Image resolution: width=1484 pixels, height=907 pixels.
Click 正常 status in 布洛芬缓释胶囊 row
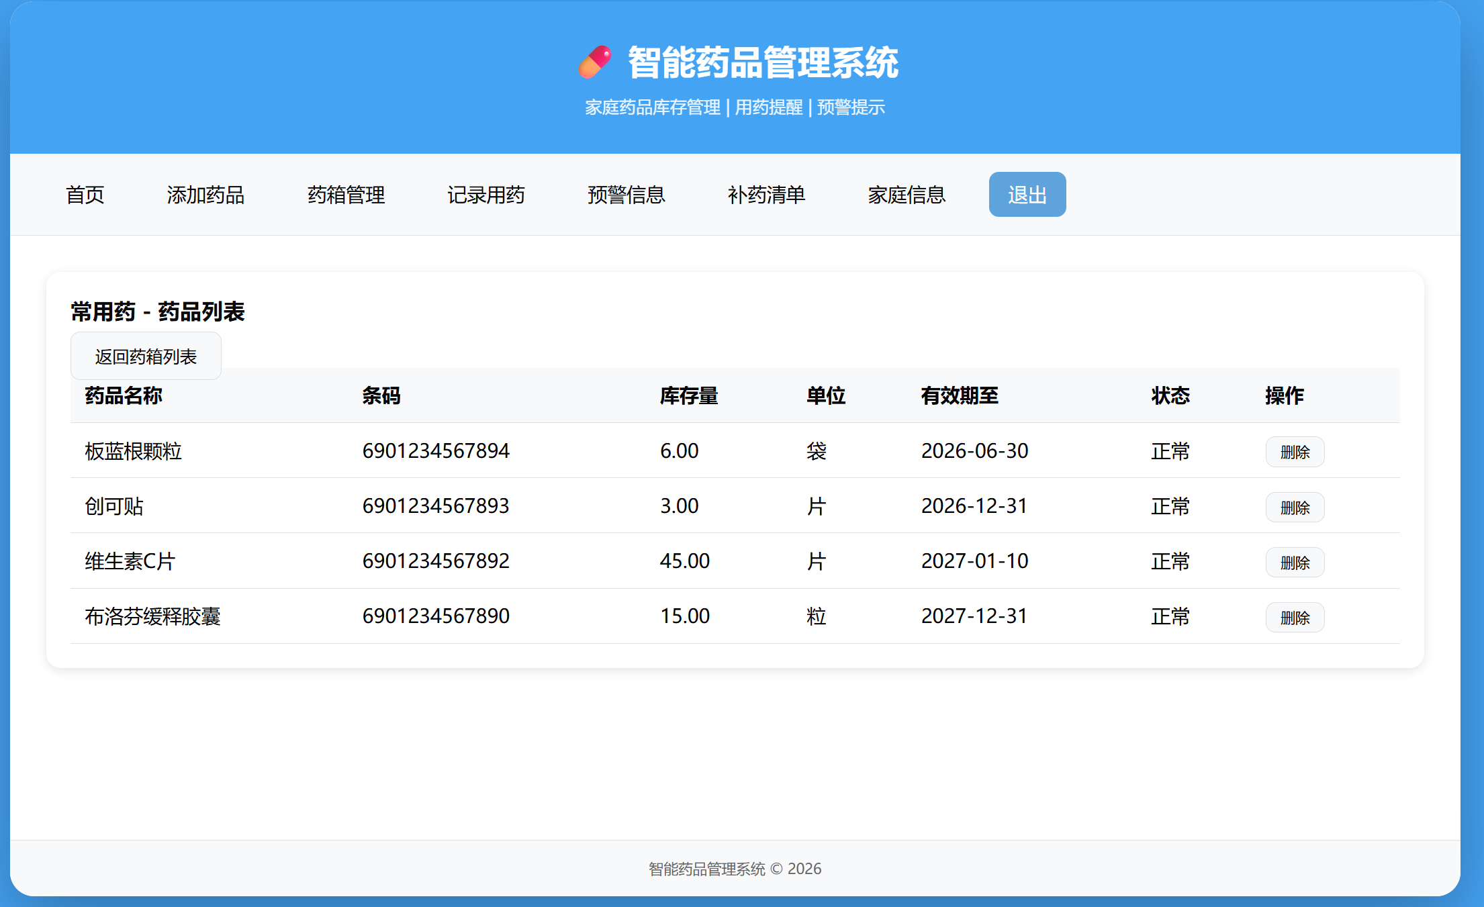(x=1170, y=616)
